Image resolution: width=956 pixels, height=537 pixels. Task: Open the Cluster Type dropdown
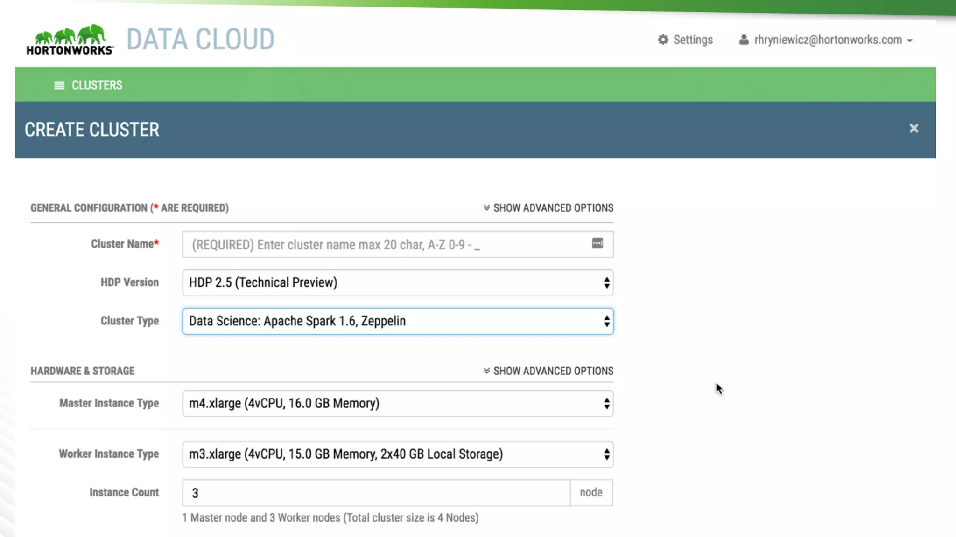coord(397,321)
